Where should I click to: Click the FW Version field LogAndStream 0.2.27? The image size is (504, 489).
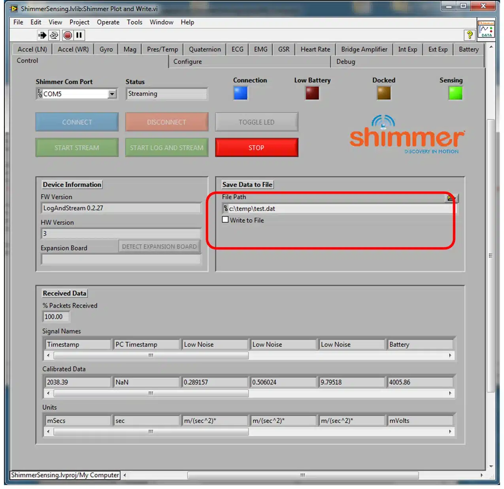121,208
